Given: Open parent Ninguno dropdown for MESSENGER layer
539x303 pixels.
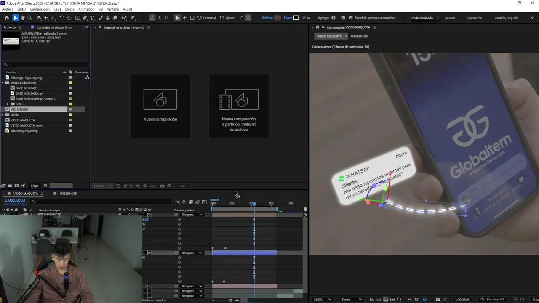Looking at the screenshot, I should click(192, 215).
